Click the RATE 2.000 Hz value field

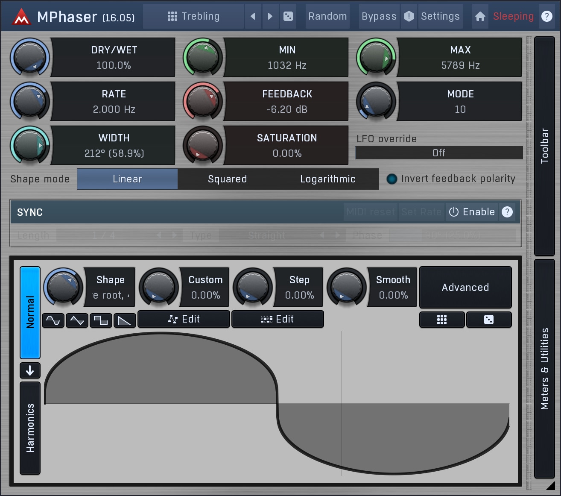pyautogui.click(x=114, y=101)
